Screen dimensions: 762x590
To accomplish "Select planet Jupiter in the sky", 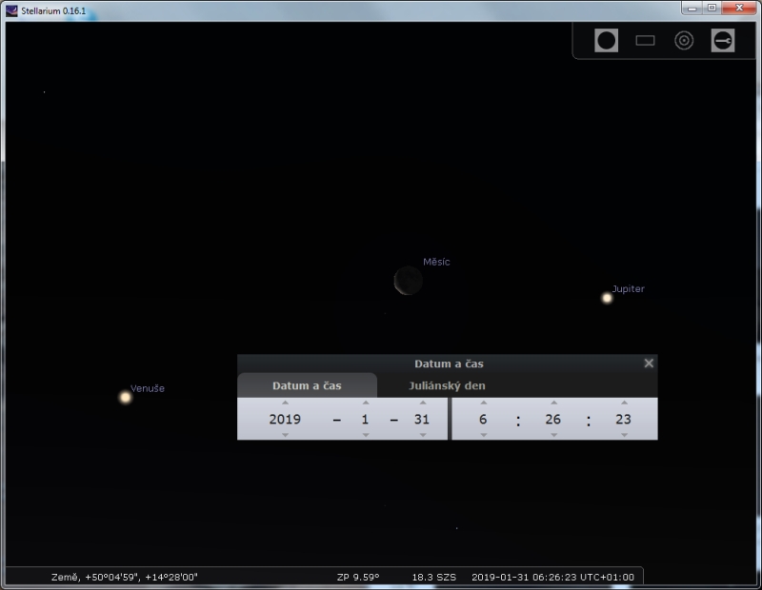I will (x=607, y=298).
